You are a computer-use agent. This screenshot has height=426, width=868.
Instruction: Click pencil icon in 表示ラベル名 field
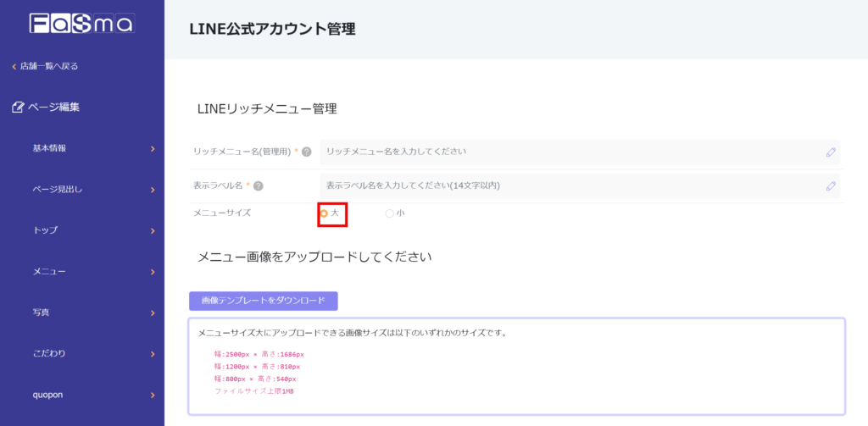pos(831,186)
